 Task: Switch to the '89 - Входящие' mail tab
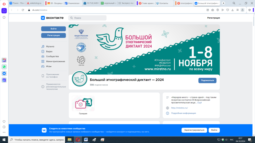click(x=54, y=3)
